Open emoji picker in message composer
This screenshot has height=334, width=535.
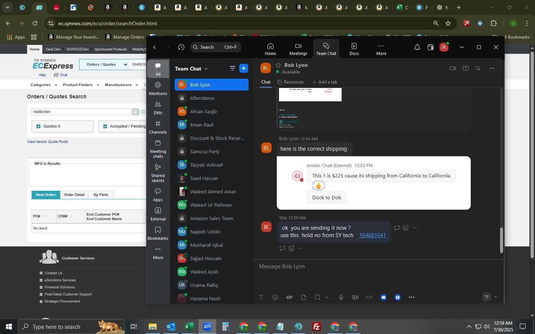pos(275,297)
